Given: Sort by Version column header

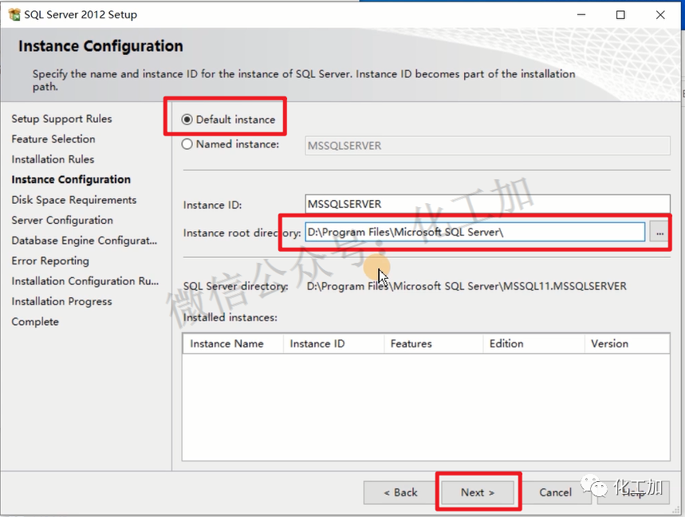Looking at the screenshot, I should (x=627, y=344).
